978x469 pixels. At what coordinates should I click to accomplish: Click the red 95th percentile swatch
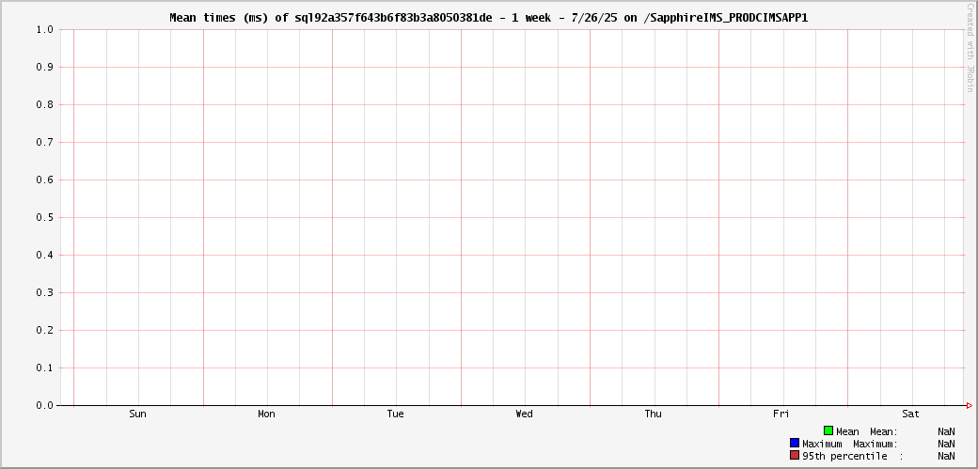coord(794,456)
